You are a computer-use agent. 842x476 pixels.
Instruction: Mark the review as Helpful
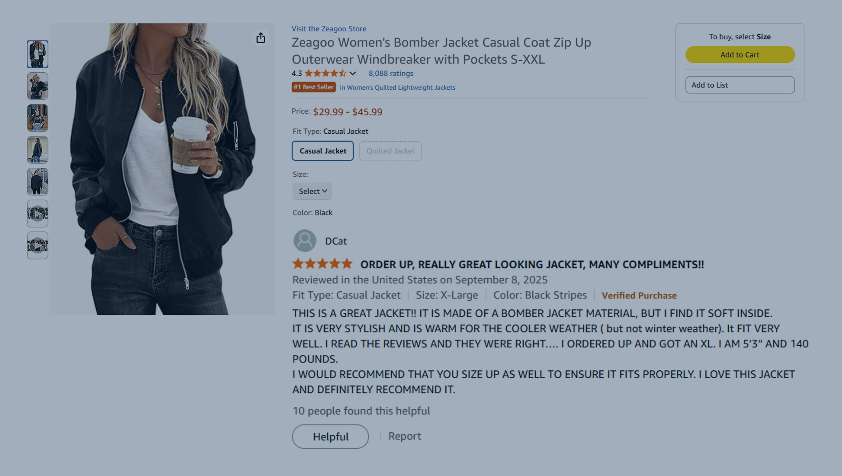tap(330, 437)
